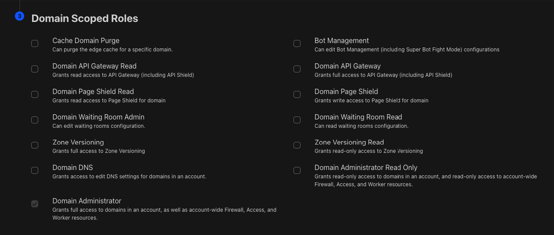Click description 'Can edit Bot Management' configurations text
The width and height of the screenshot is (554, 235).
tap(407, 50)
